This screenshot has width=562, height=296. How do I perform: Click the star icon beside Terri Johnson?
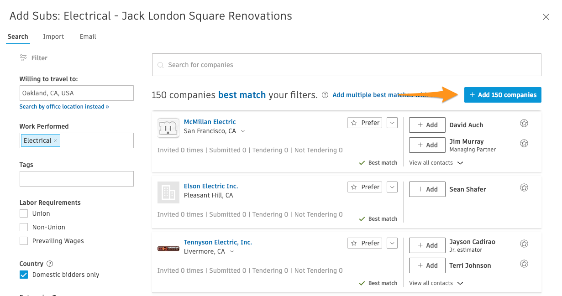pos(524,264)
